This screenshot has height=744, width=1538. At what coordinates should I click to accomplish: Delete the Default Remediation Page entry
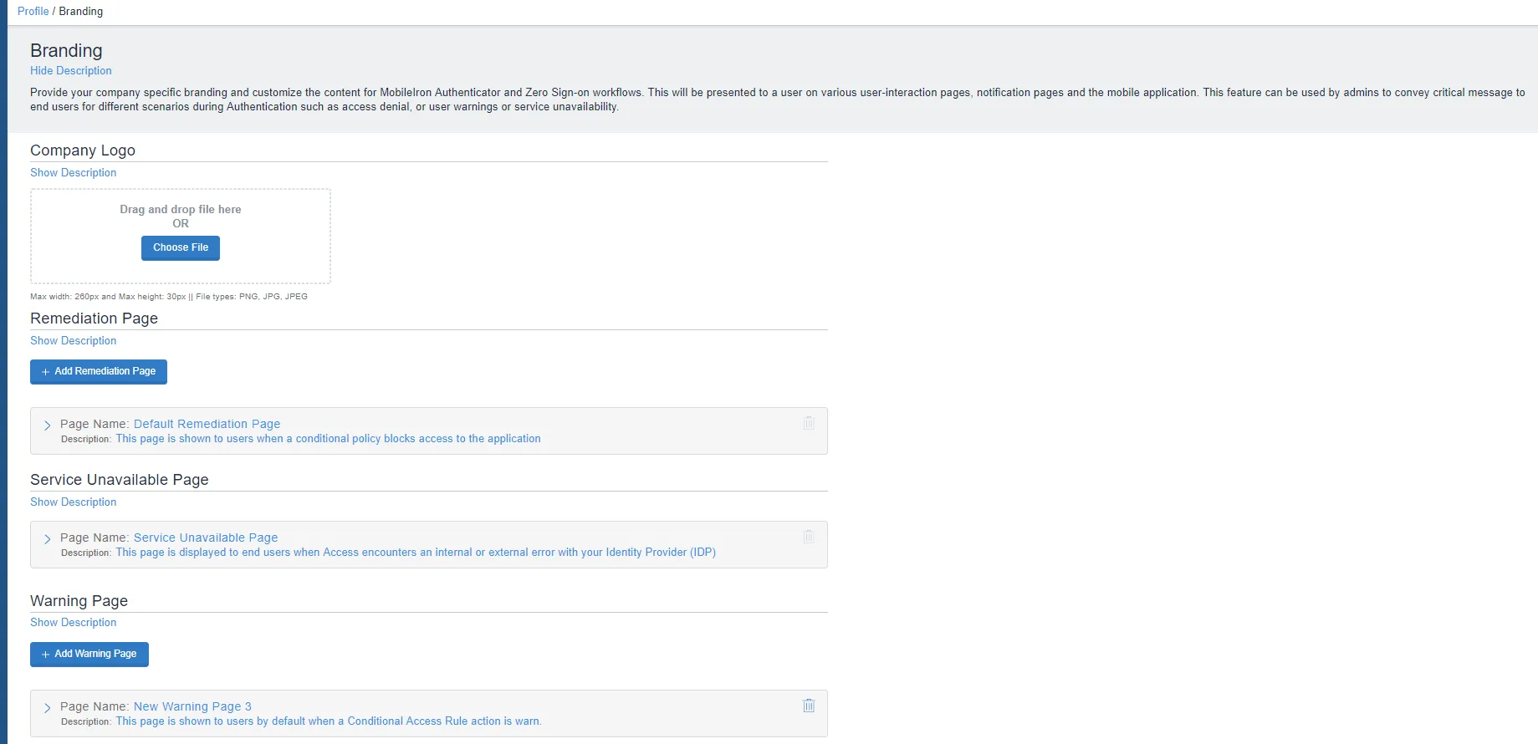[x=809, y=423]
